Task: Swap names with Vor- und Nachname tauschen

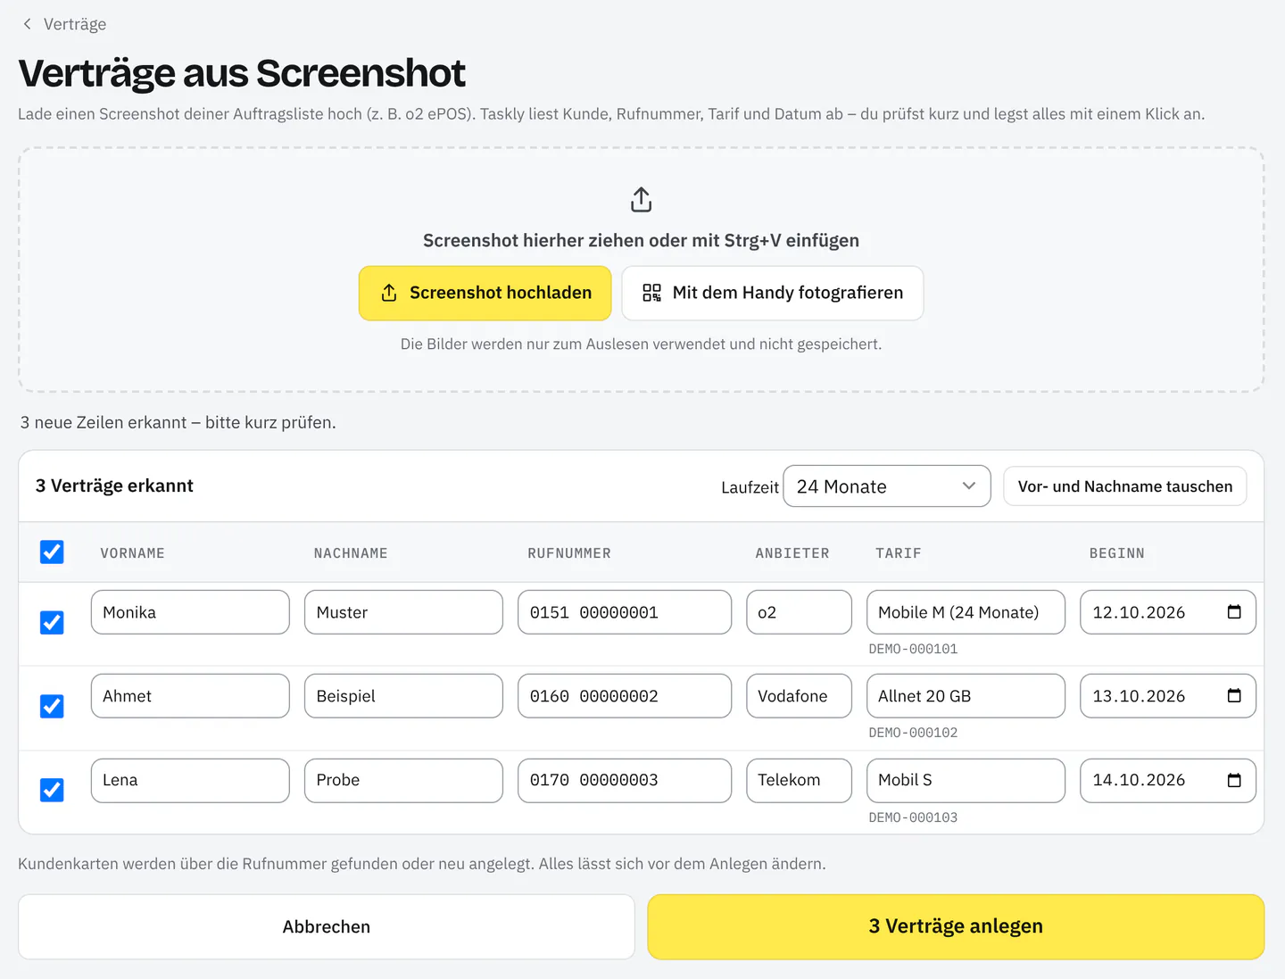Action: click(x=1124, y=486)
